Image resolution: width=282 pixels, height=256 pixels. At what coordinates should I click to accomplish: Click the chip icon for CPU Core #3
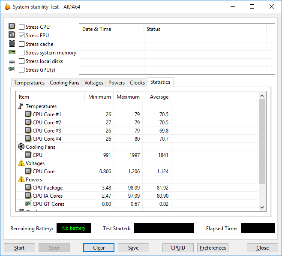pyautogui.click(x=28, y=130)
